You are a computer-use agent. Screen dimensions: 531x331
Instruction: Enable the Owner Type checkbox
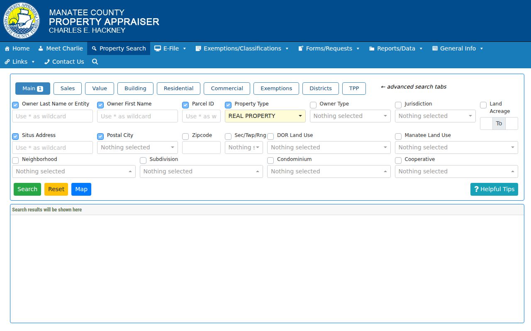[x=313, y=105]
